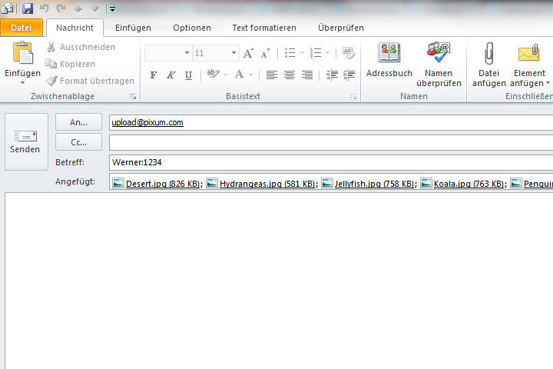The width and height of the screenshot is (553, 369).
Task: Click the Betreff subject field with Werner:1234
Action: pyautogui.click(x=331, y=162)
